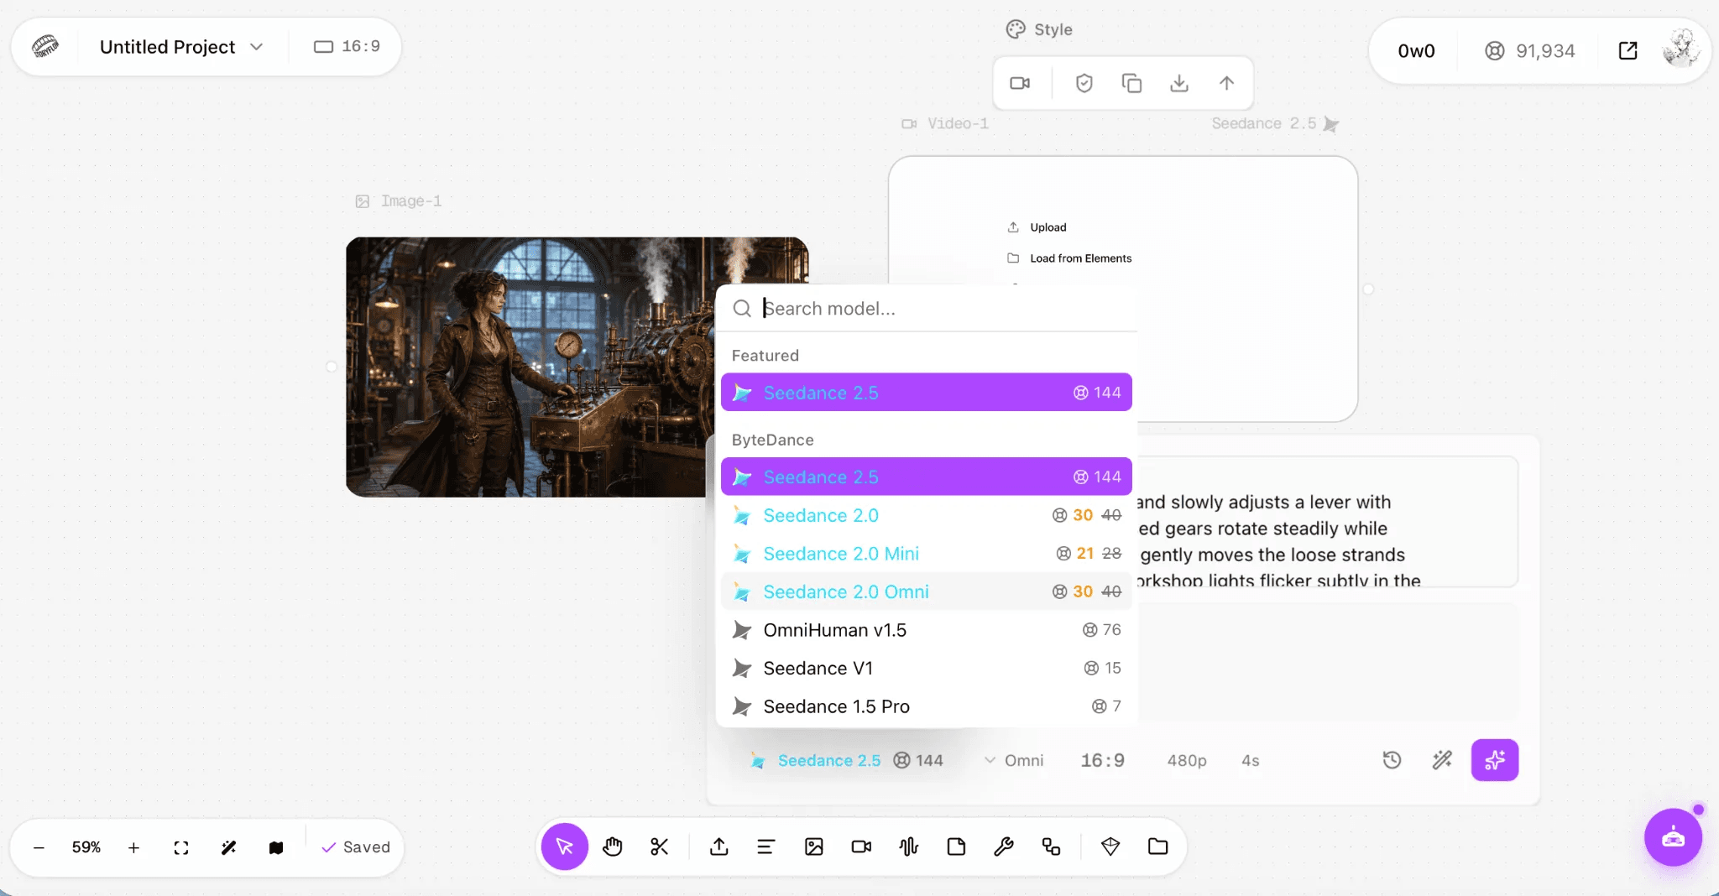The width and height of the screenshot is (1719, 896).
Task: Click the zoom out minus button
Action: pyautogui.click(x=39, y=847)
